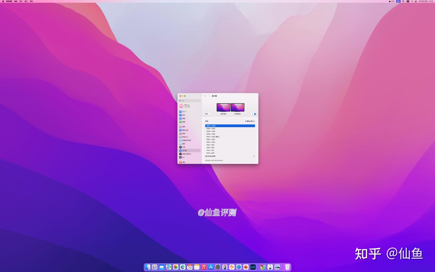The height and width of the screenshot is (272, 435).
Task: Select 辅助功能 in the settings sidebar
Action: [185, 130]
